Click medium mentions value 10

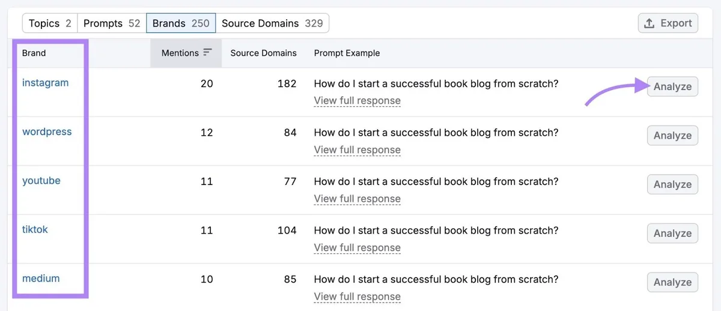[207, 279]
